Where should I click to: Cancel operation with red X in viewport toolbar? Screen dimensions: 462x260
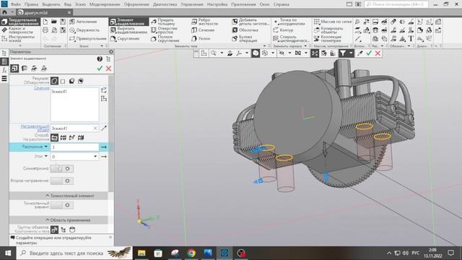pos(378,53)
